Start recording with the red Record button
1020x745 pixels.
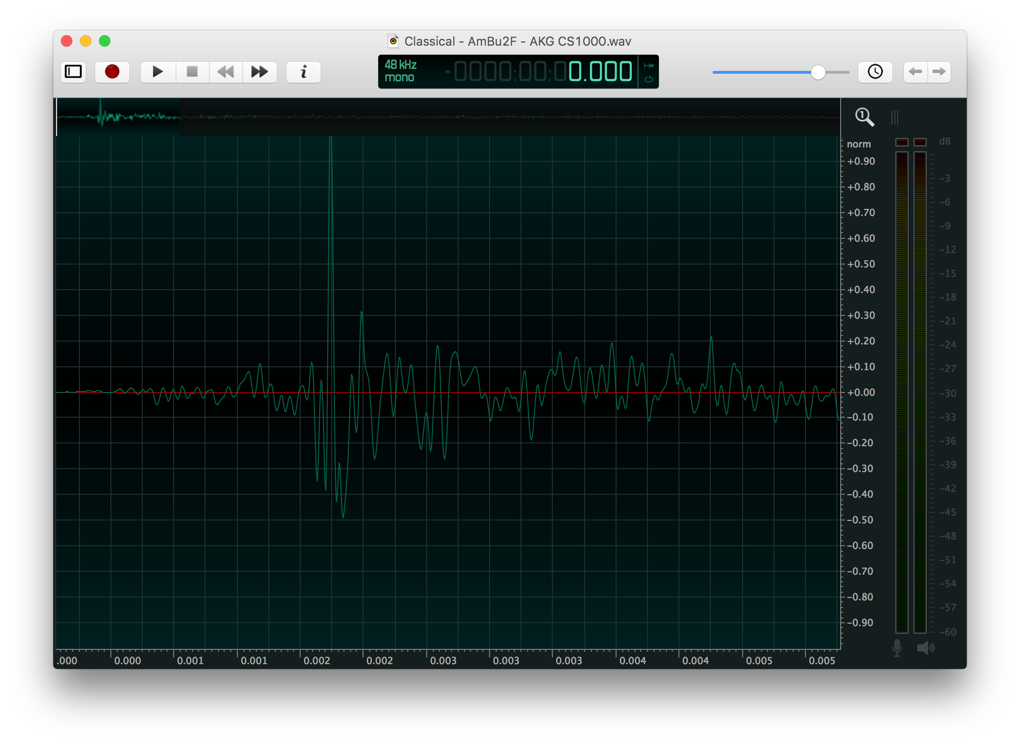(112, 72)
